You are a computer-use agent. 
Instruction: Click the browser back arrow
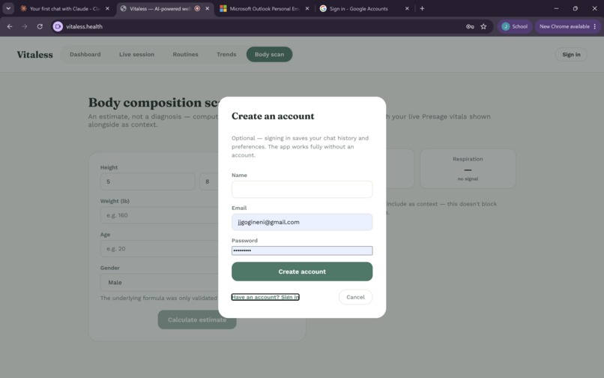[x=10, y=26]
